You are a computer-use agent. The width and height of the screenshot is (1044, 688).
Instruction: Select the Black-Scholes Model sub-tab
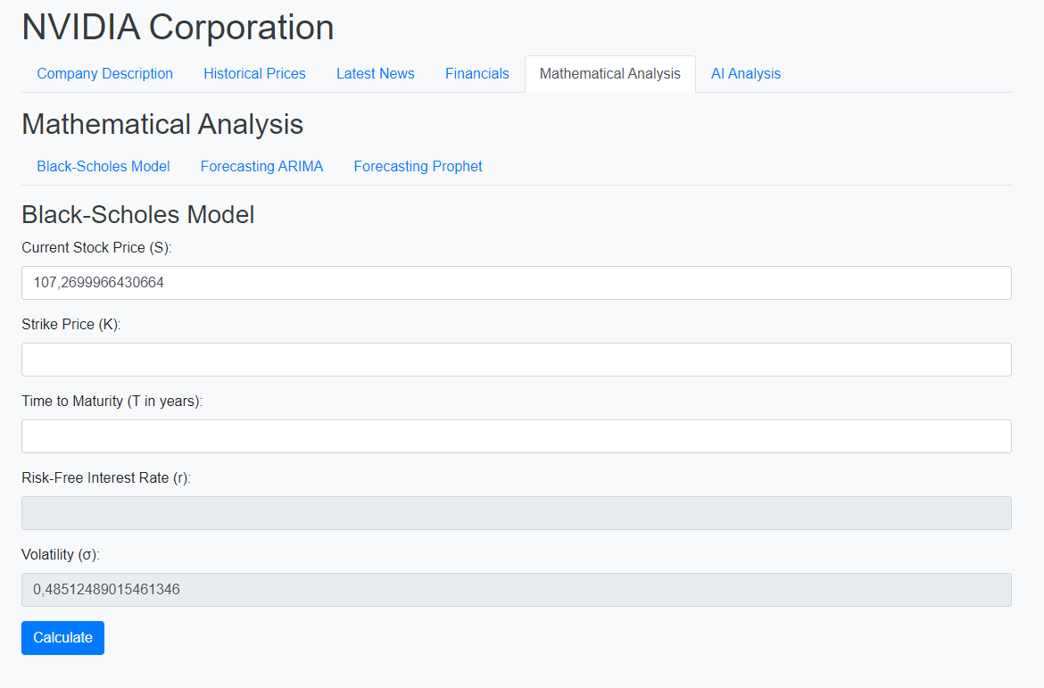(x=104, y=167)
